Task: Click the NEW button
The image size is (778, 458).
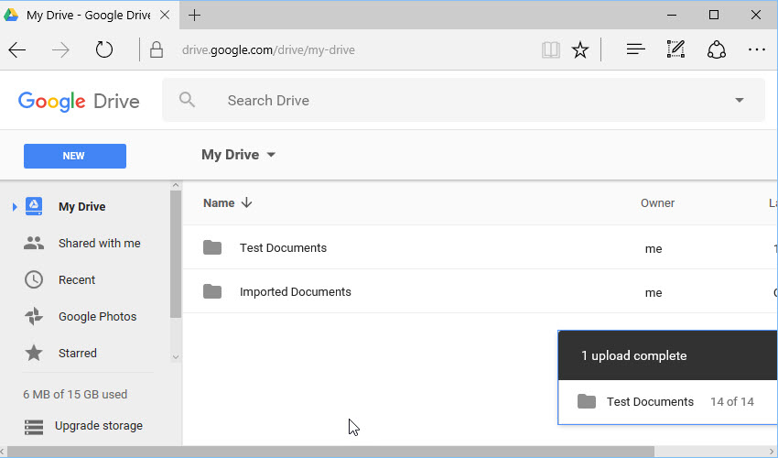Action: [x=75, y=156]
